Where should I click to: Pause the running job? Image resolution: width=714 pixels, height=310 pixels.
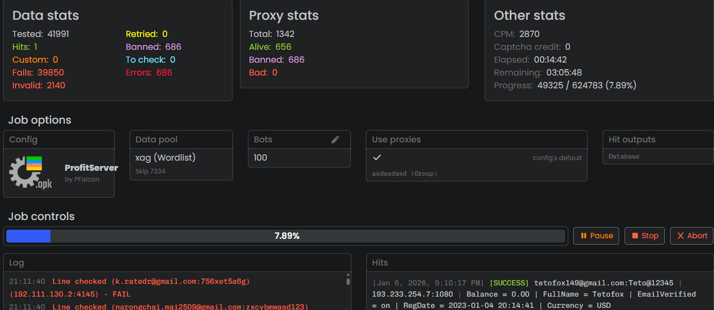pyautogui.click(x=596, y=236)
